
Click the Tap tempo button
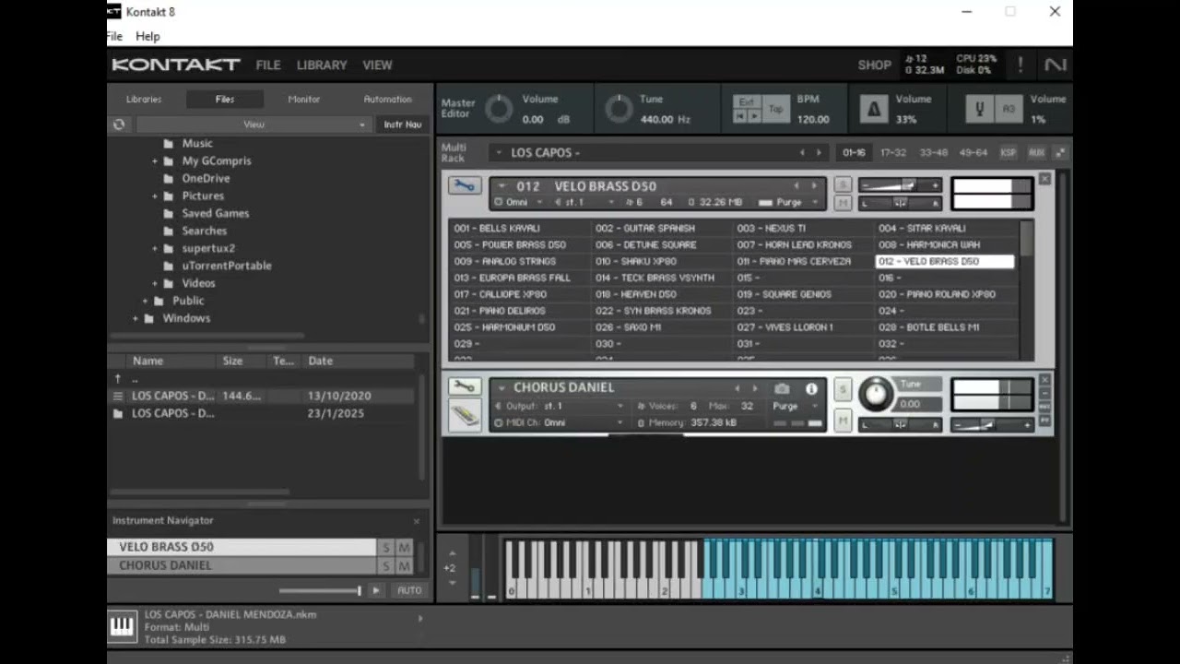tap(776, 109)
